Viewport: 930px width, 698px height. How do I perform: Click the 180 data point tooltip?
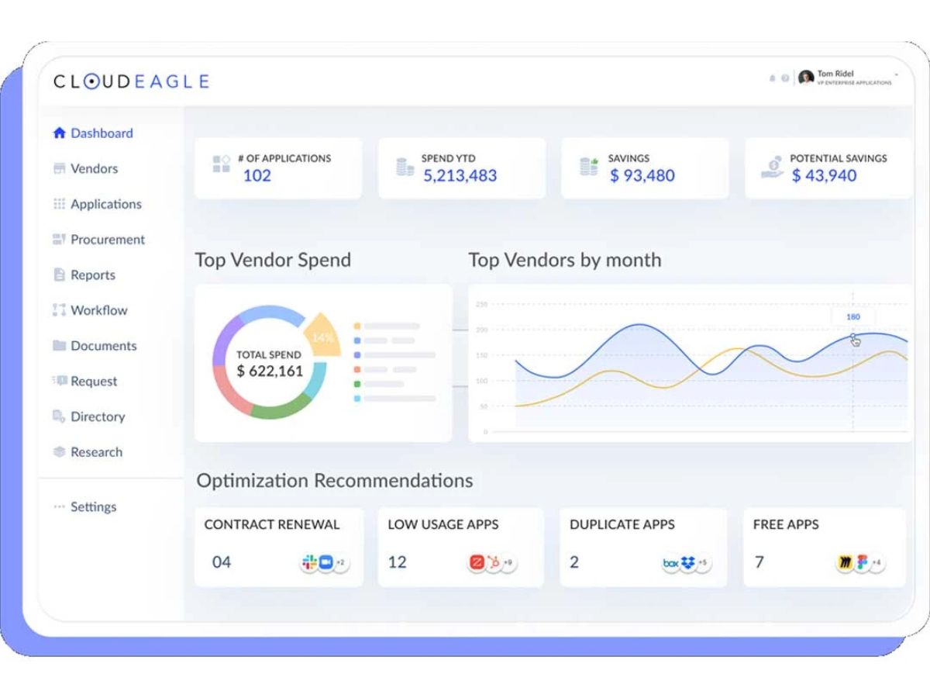853,317
